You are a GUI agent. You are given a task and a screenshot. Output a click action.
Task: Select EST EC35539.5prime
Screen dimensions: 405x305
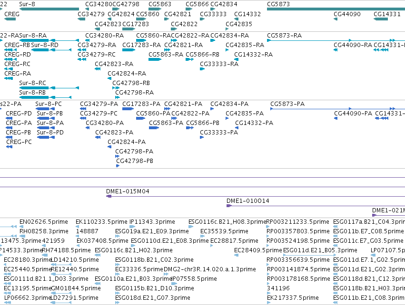[224, 231]
